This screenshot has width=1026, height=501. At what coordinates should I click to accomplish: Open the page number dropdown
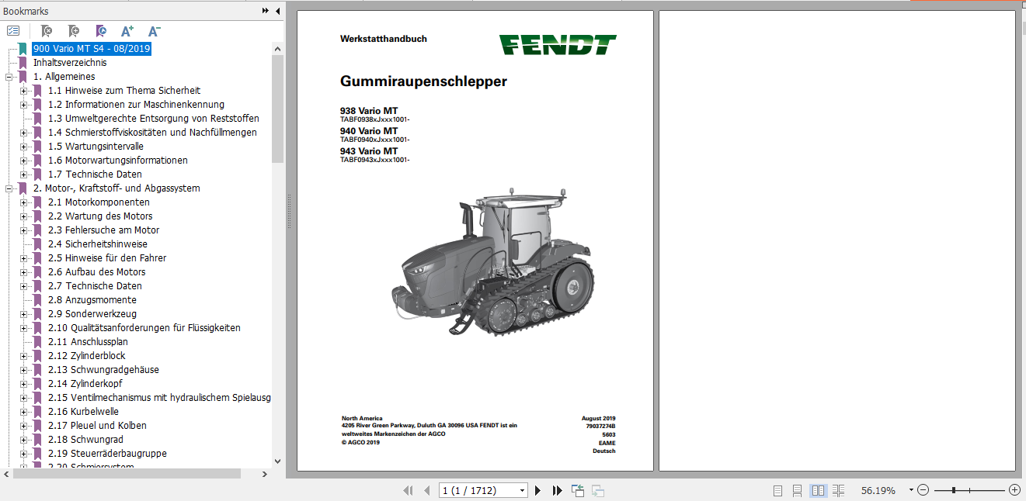522,490
